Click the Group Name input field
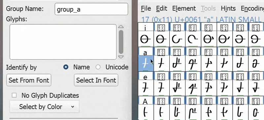This screenshot has width=264, height=120. (x=91, y=9)
